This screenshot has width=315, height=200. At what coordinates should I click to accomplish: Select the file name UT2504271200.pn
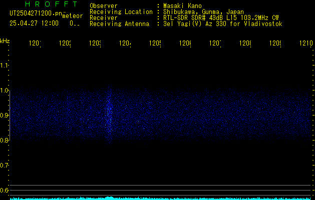tap(36, 13)
